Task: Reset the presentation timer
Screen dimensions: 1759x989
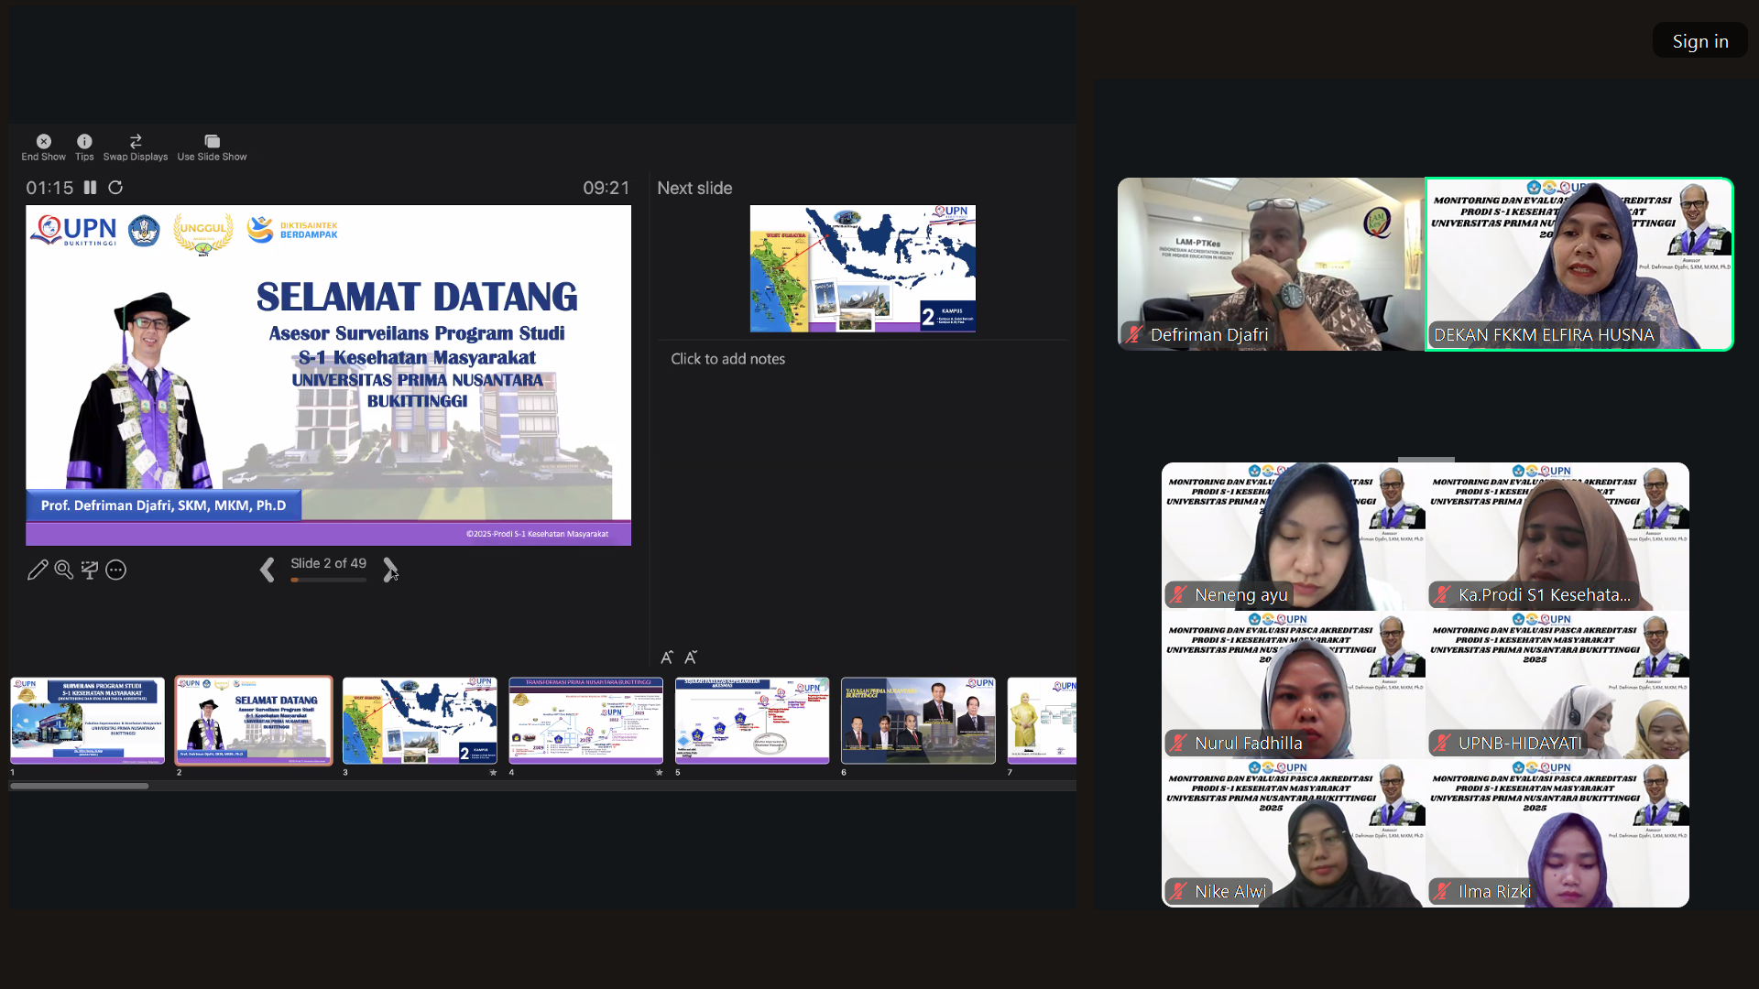Action: click(115, 188)
